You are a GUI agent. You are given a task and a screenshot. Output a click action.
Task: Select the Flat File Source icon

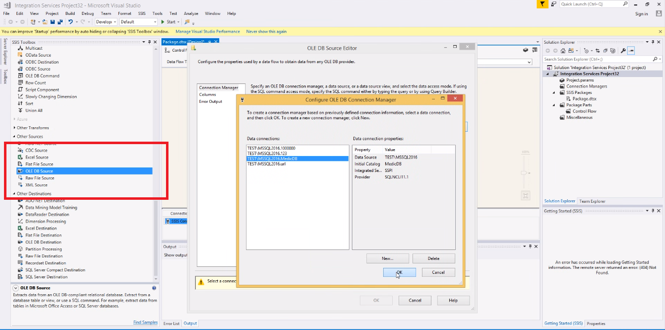coord(20,164)
